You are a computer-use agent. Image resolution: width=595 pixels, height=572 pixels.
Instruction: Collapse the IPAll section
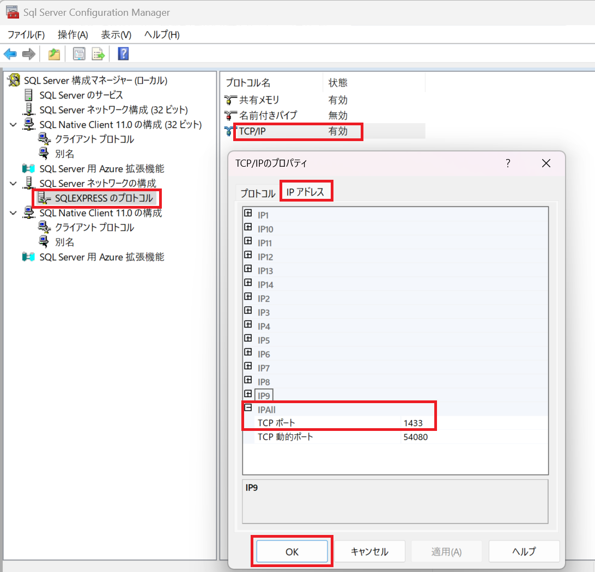coord(248,407)
